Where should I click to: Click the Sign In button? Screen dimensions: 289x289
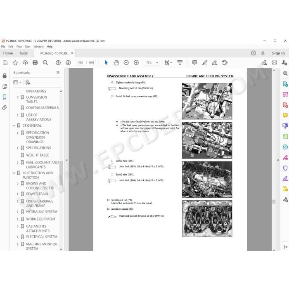[x=278, y=53]
